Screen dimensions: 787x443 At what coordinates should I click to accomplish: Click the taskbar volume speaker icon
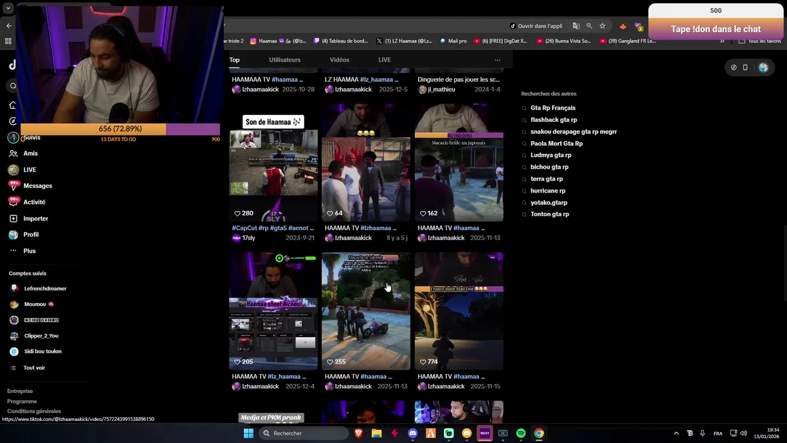743,433
